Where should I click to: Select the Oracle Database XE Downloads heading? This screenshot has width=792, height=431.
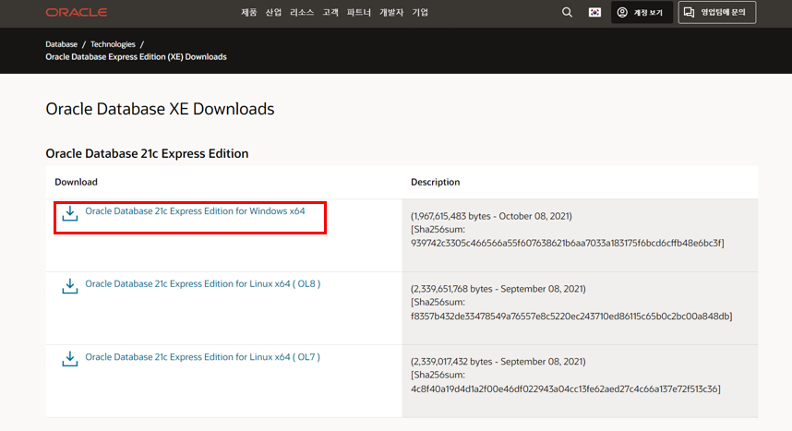click(160, 109)
